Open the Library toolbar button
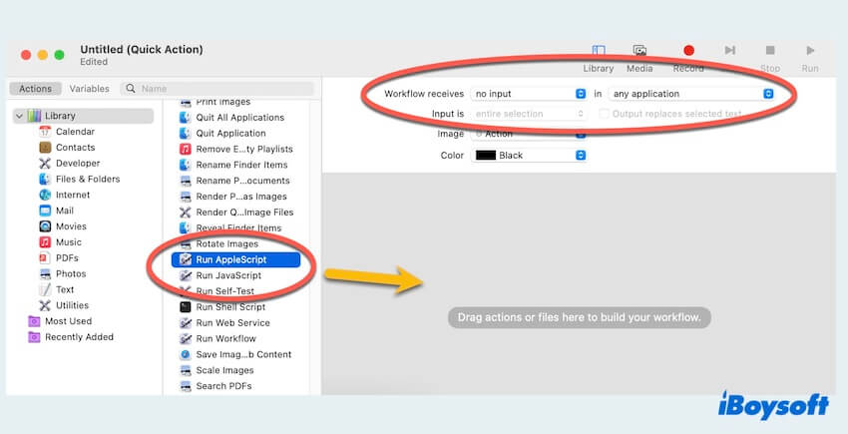This screenshot has width=848, height=434. pos(599,59)
